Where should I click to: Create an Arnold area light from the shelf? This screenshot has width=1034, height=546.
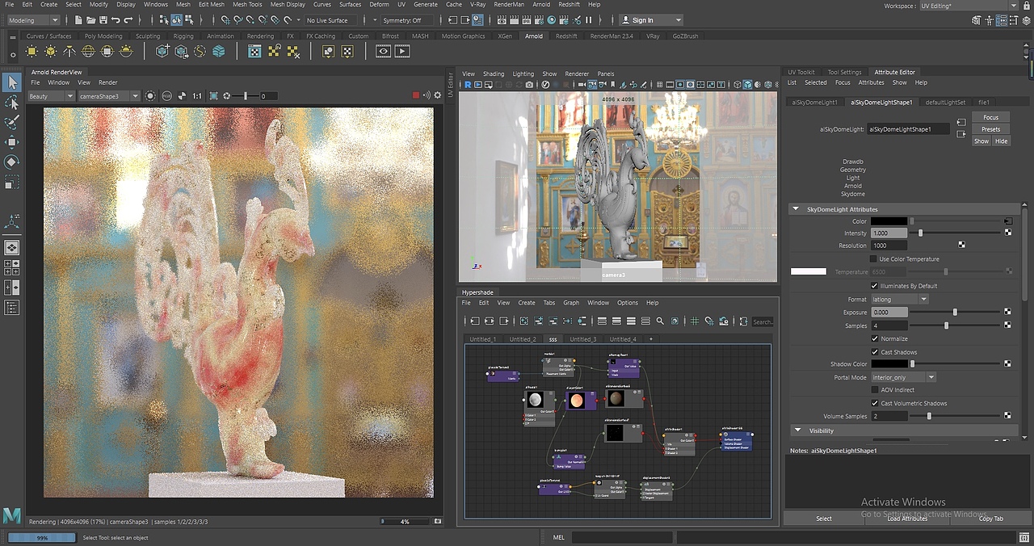click(x=32, y=51)
